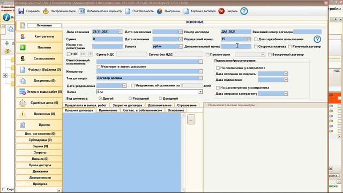Toggle the Отсрочка платежа checkbox

tap(256, 47)
